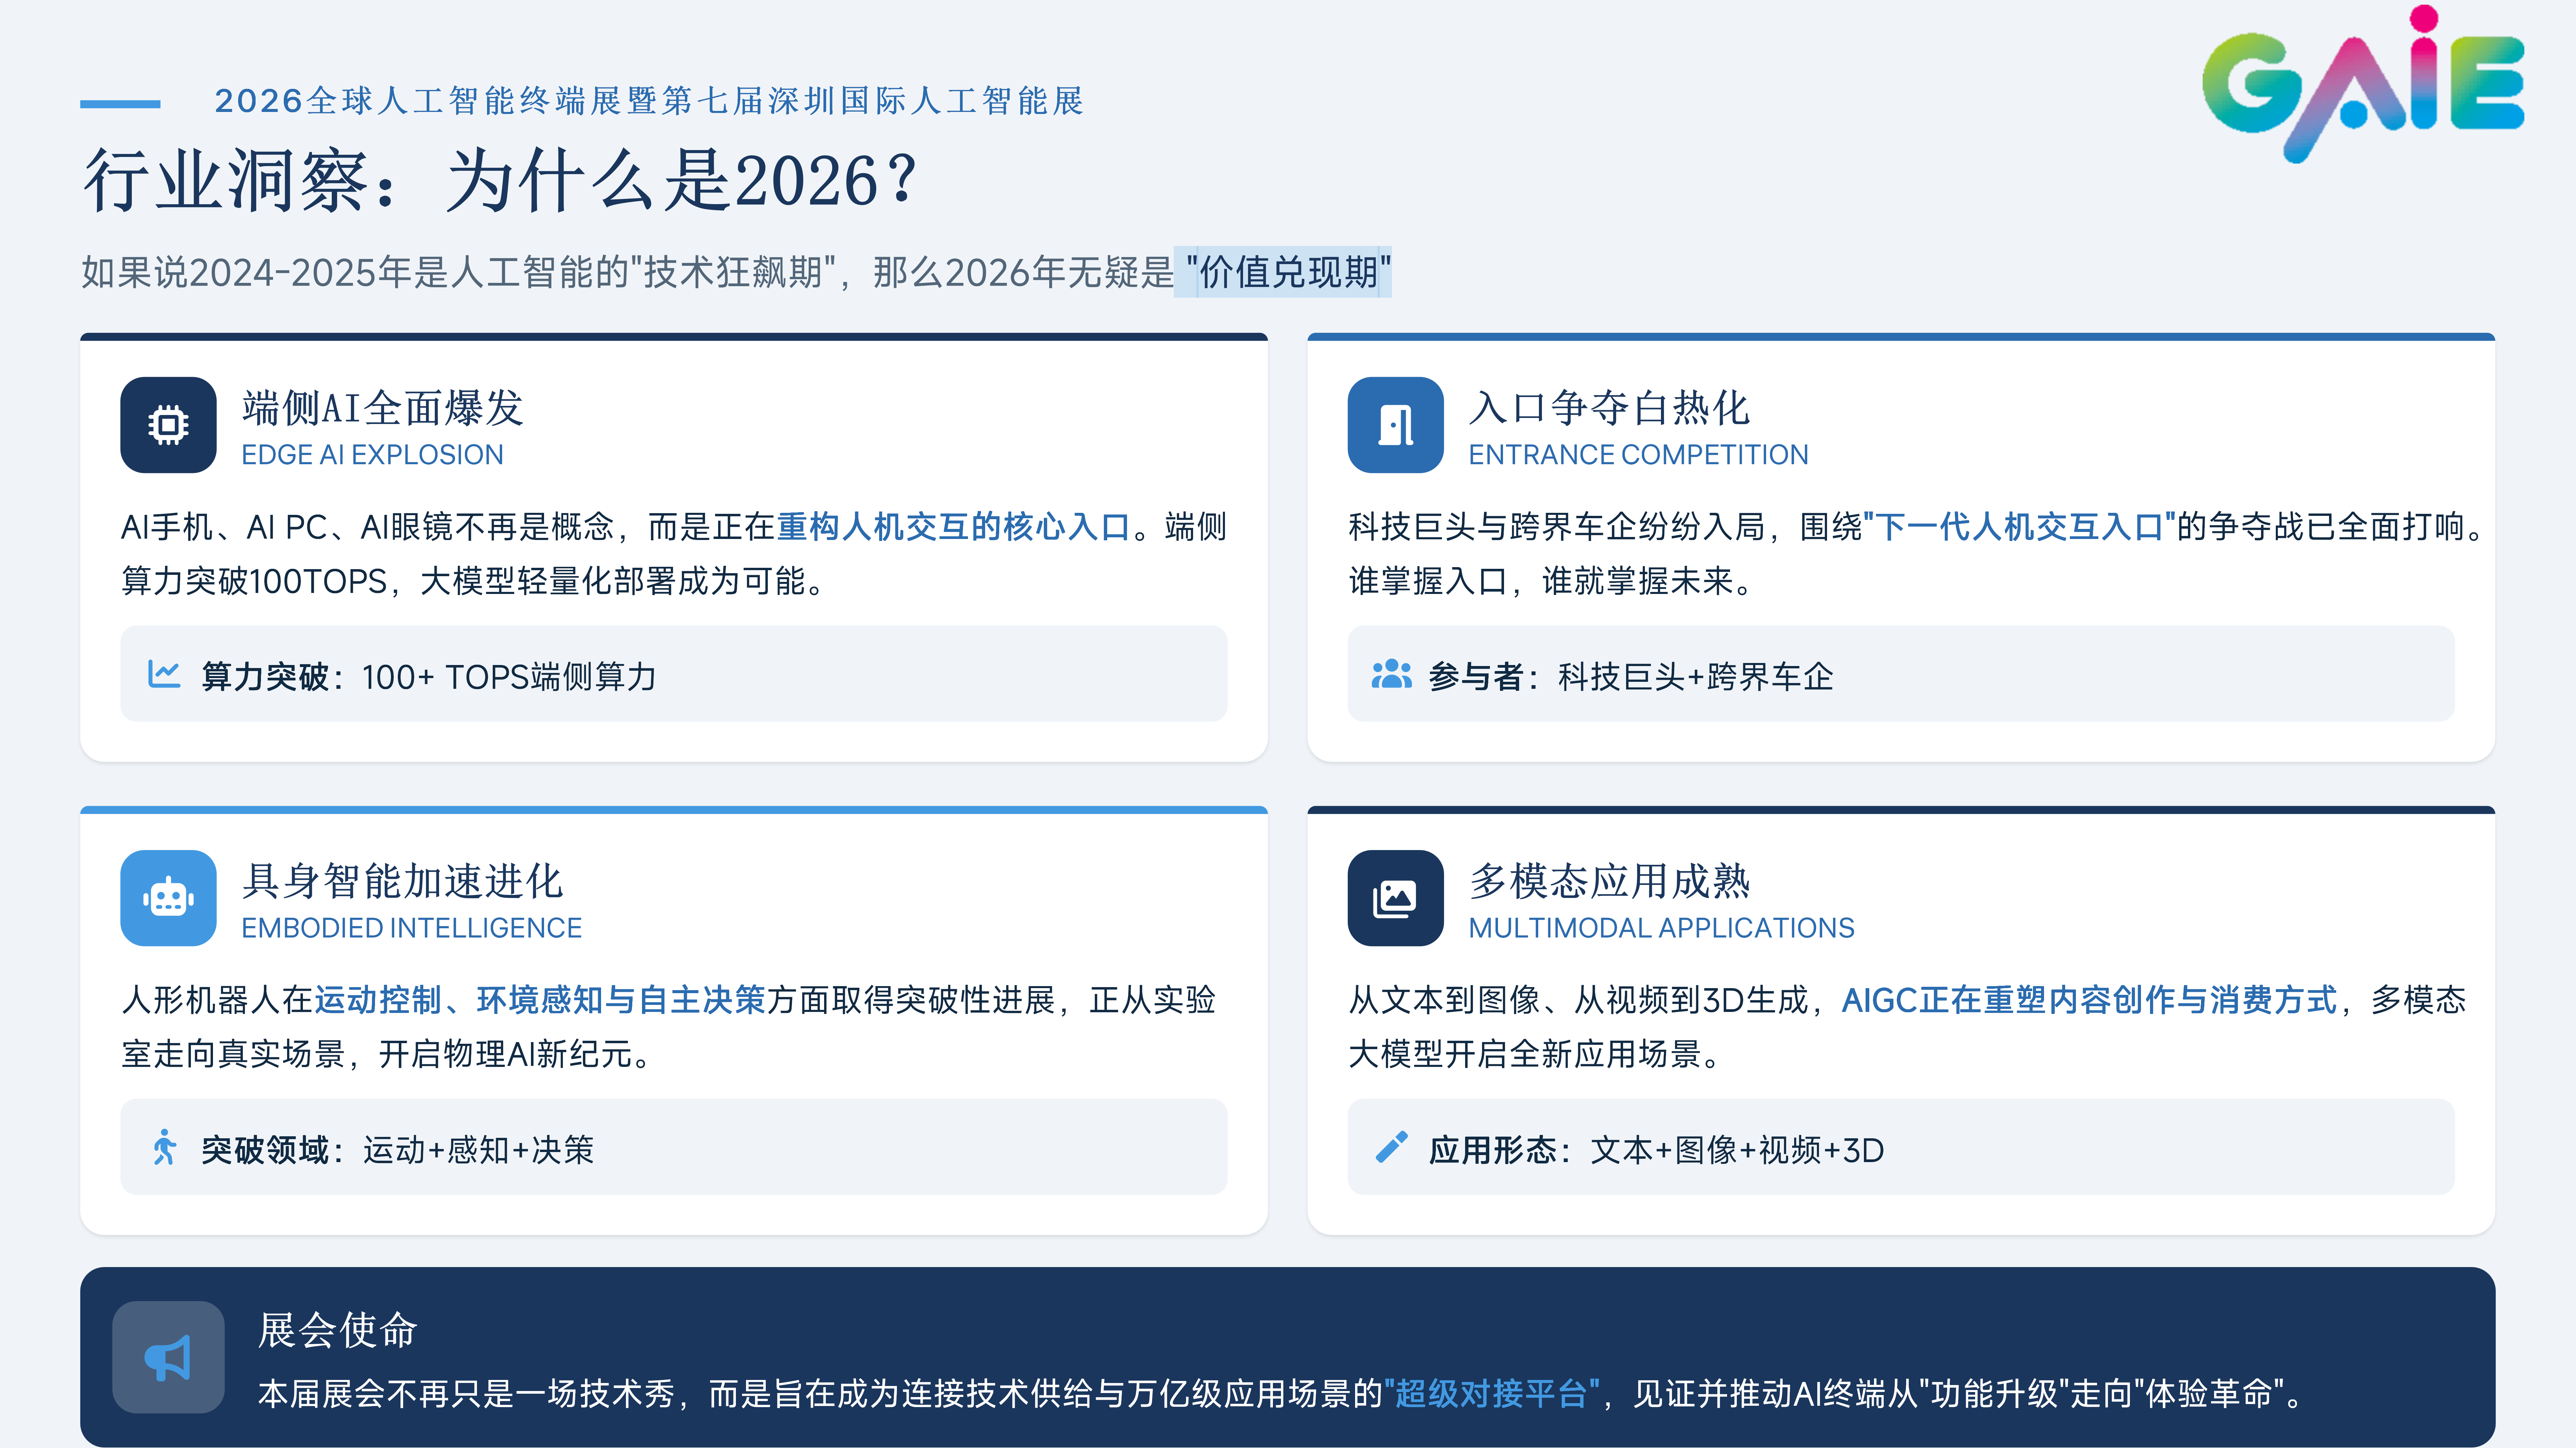Click the 重构人机交互的核心入口 blue text
This screenshot has width=2576, height=1448.
tap(953, 527)
